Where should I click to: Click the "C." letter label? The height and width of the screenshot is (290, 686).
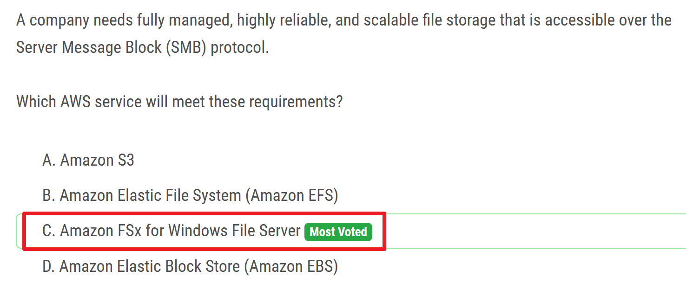(49, 231)
